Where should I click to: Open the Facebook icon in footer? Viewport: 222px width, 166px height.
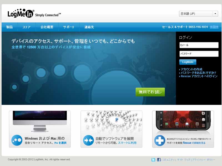159,160
